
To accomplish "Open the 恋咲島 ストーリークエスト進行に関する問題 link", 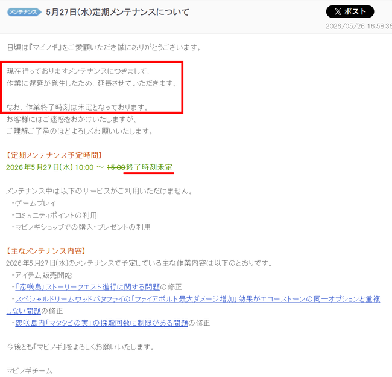I will [x=87, y=287].
